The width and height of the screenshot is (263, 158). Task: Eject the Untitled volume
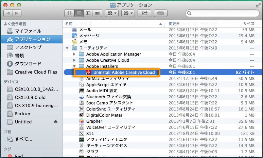tap(56, 122)
